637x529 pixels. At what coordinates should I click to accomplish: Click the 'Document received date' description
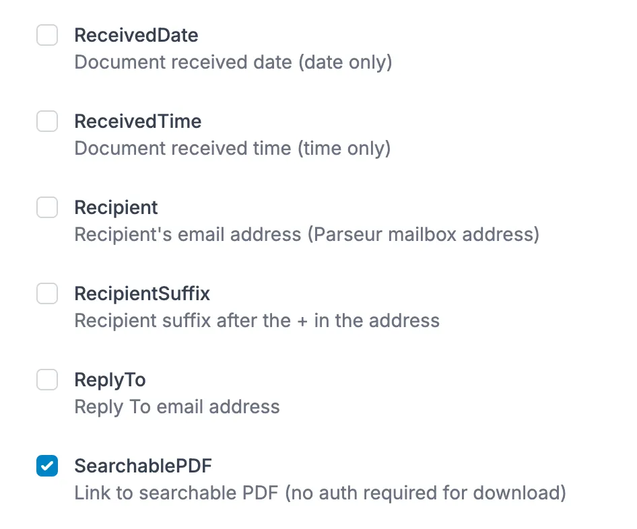pos(232,62)
